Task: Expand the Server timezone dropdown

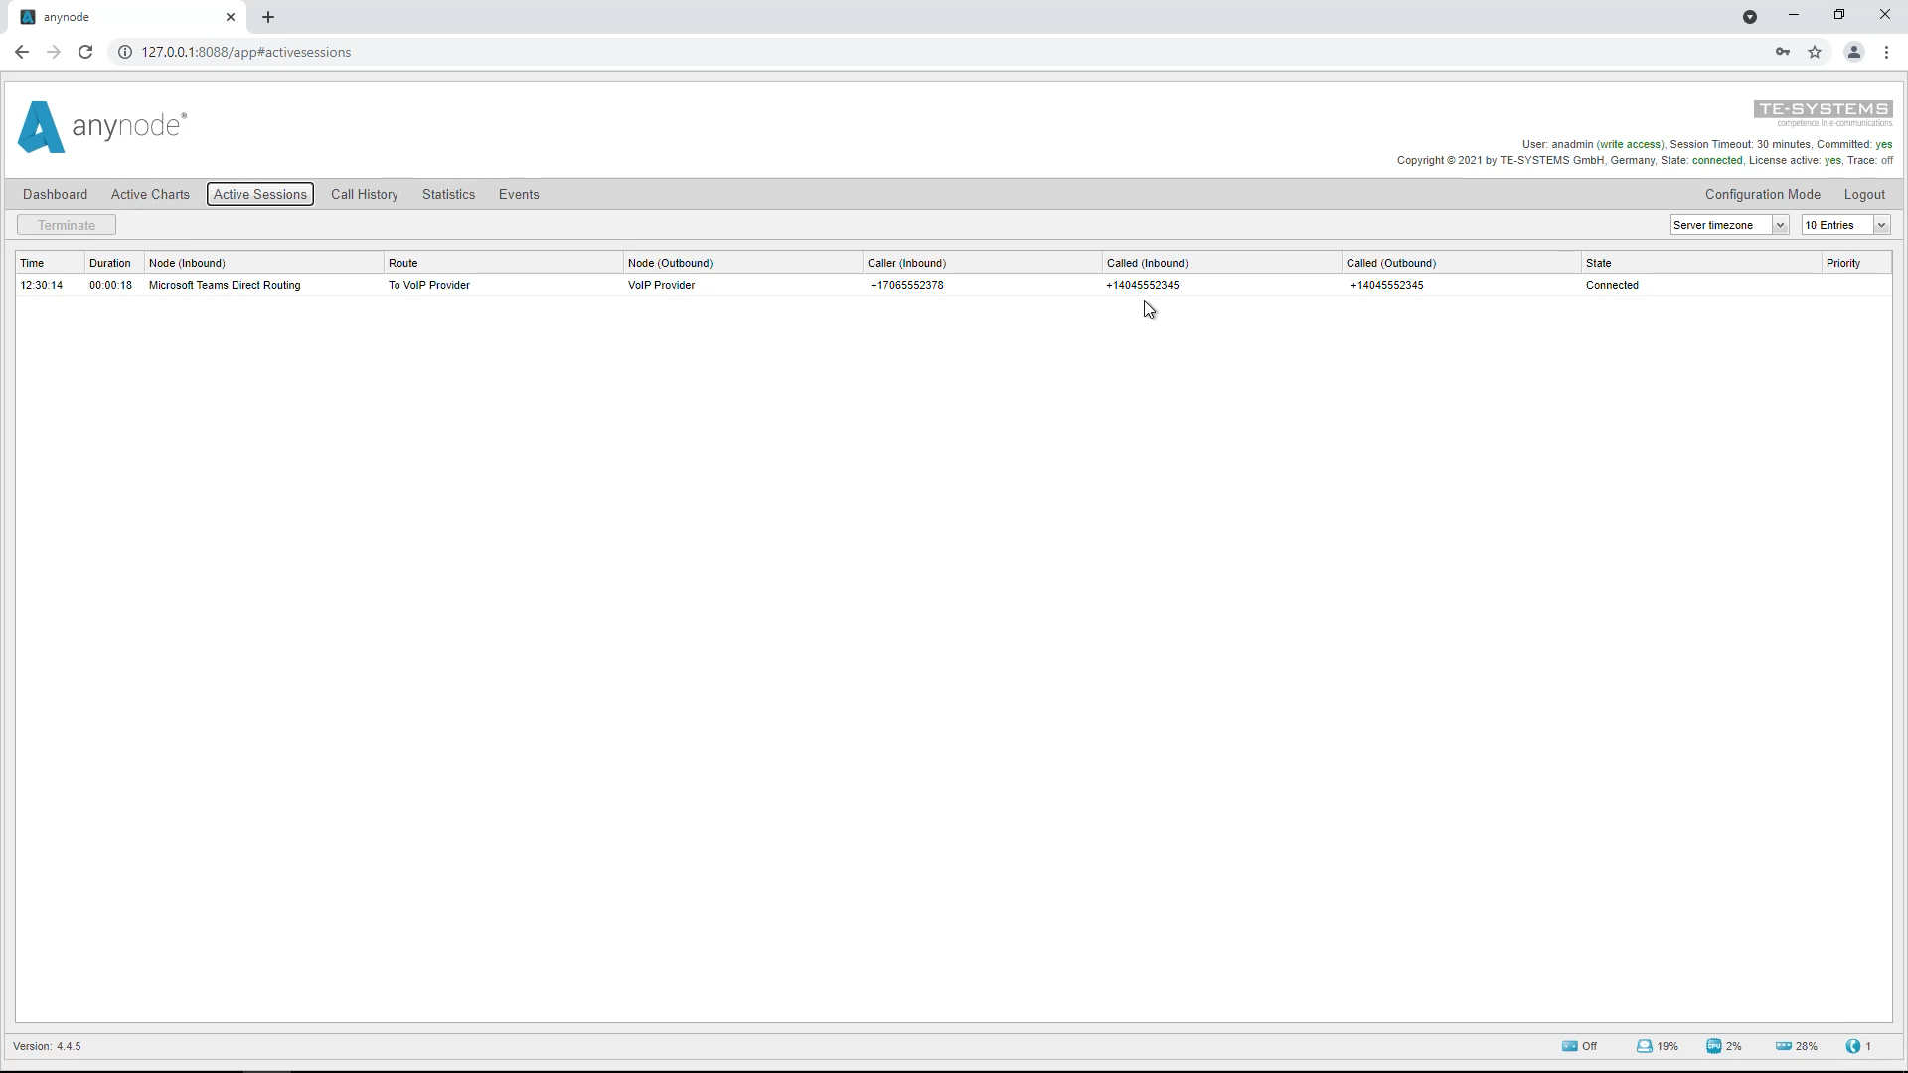Action: point(1729,225)
